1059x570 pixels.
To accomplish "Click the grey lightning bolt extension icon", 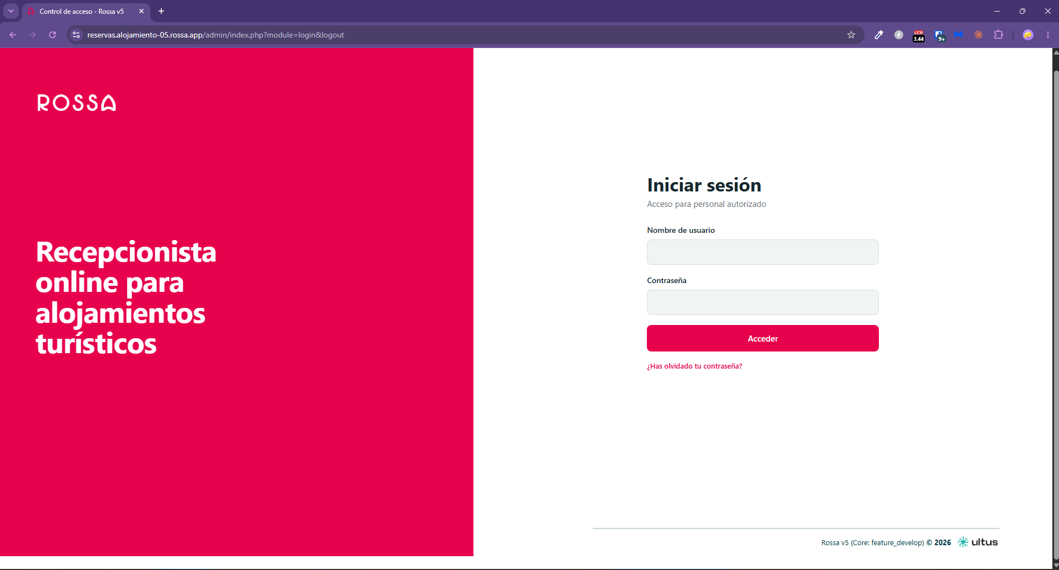I will [899, 35].
